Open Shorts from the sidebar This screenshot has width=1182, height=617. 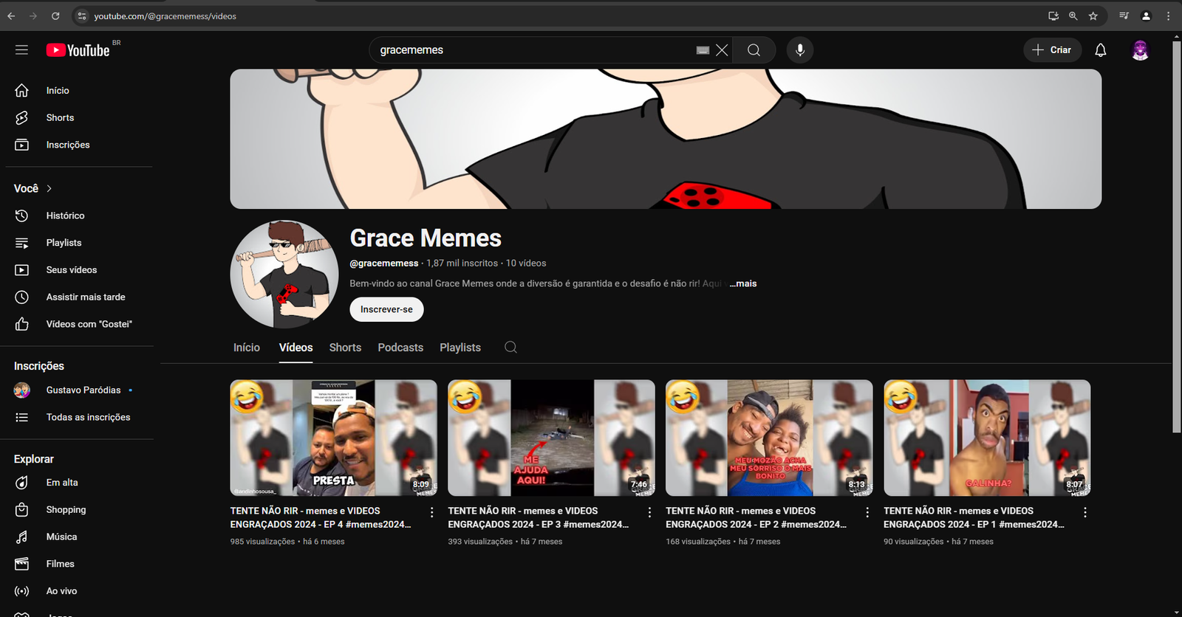(x=60, y=117)
